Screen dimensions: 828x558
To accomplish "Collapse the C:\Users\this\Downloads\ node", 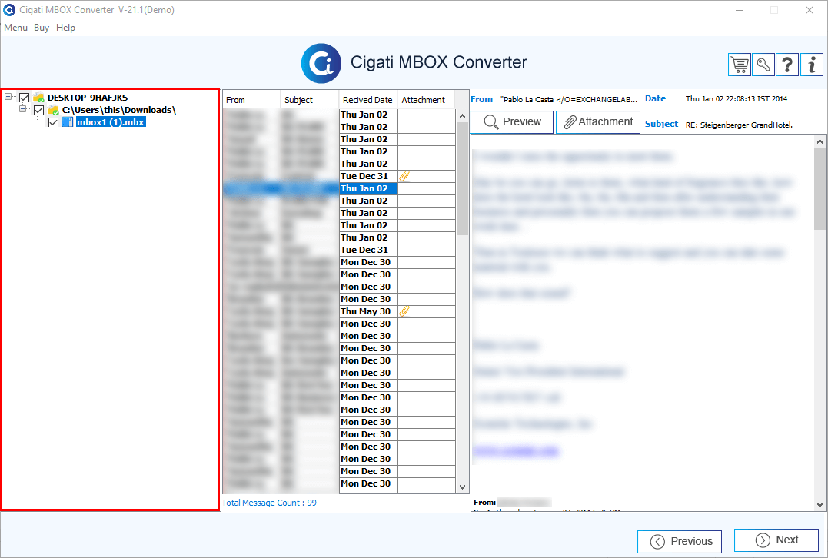I will tap(23, 109).
